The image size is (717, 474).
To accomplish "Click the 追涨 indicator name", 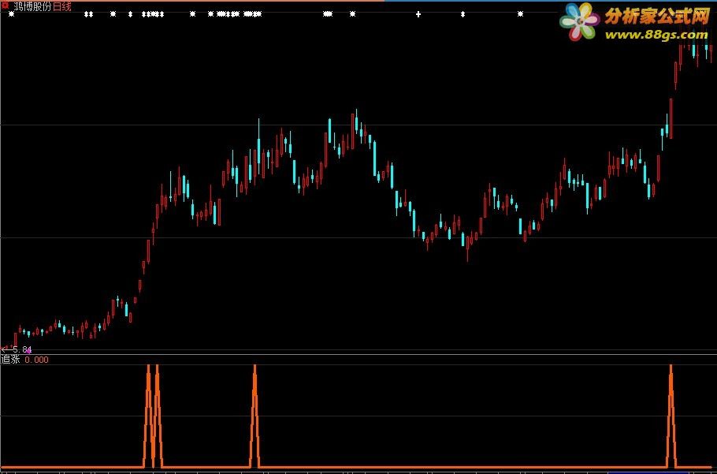I will 10,360.
